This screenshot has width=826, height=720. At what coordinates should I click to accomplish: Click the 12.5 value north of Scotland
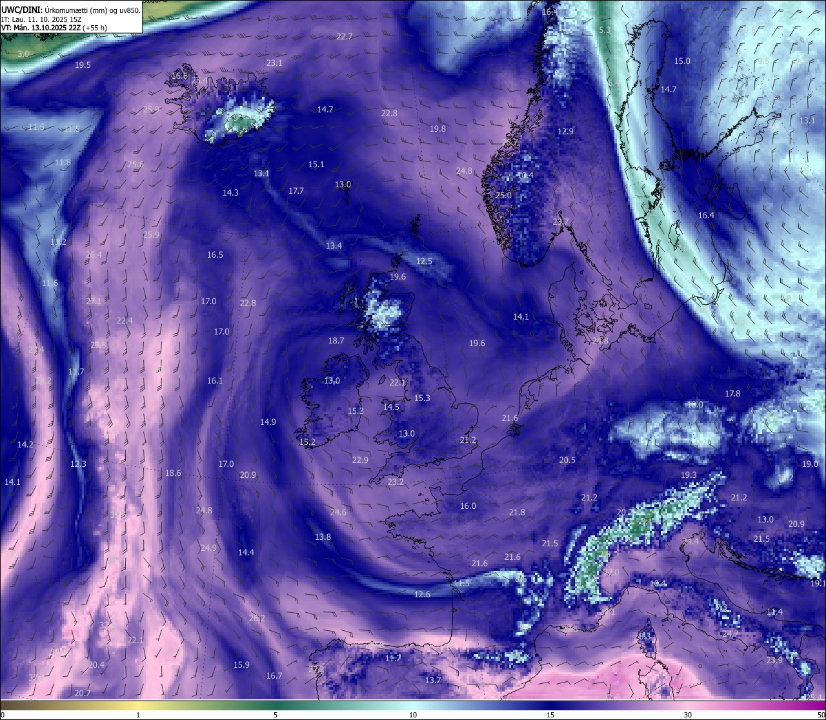pos(424,262)
